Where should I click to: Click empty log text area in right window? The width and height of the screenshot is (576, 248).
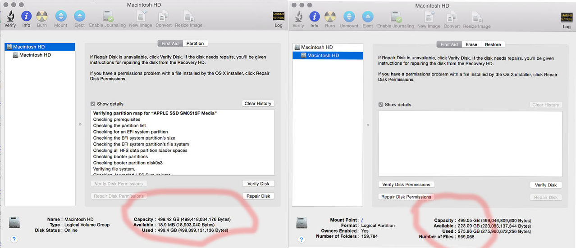pos(470,144)
